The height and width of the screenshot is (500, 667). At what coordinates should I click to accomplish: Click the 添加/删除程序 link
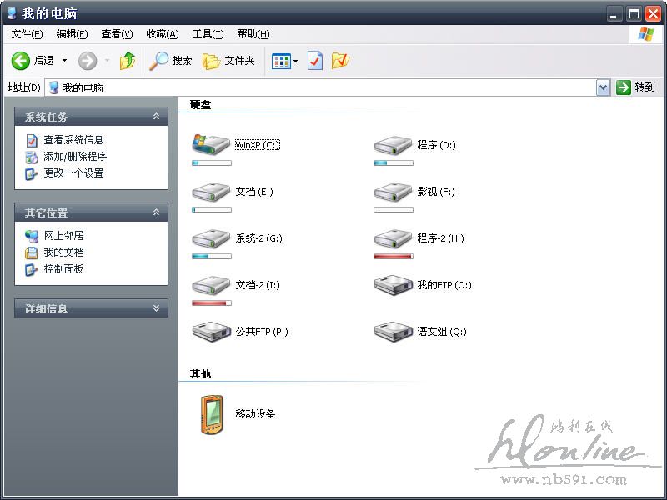75,157
